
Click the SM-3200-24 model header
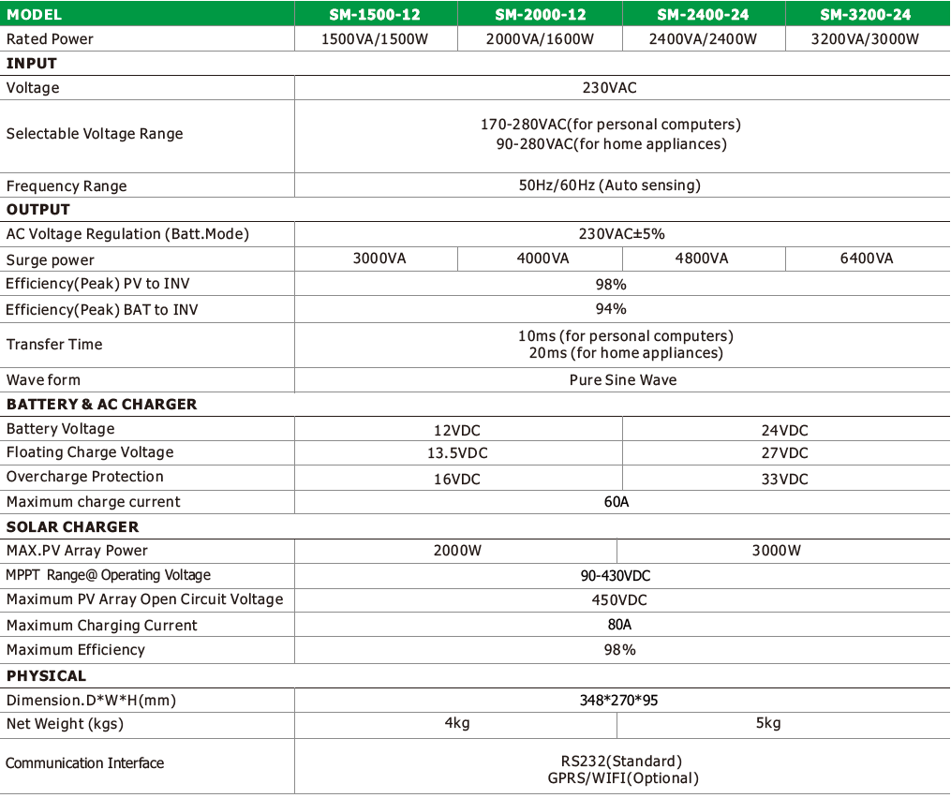[x=867, y=14]
